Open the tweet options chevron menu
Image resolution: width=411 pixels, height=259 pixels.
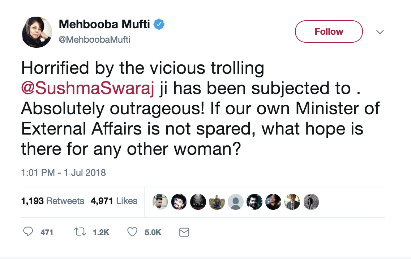point(380,32)
